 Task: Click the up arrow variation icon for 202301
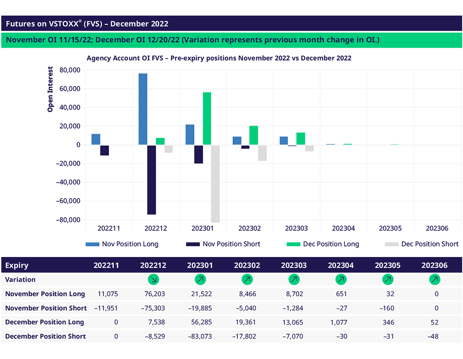point(200,280)
